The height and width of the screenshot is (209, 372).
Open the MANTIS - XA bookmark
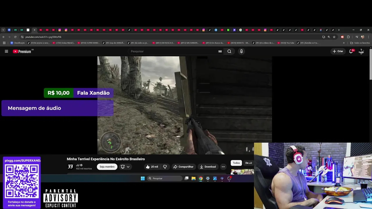(x=238, y=43)
